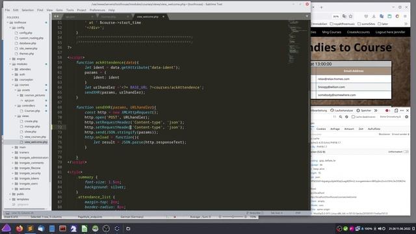Open the later bookmark folder
Viewport: 416px width, 234px height.
[x=383, y=24]
